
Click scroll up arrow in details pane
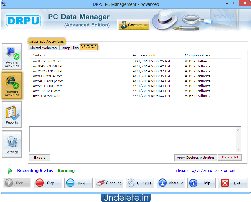tap(238, 130)
